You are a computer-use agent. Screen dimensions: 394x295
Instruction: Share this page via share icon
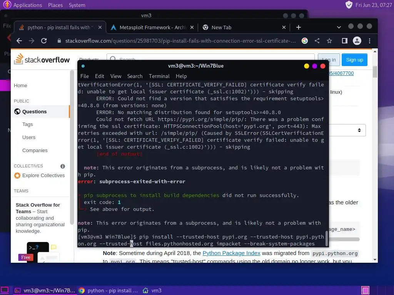pos(317,41)
